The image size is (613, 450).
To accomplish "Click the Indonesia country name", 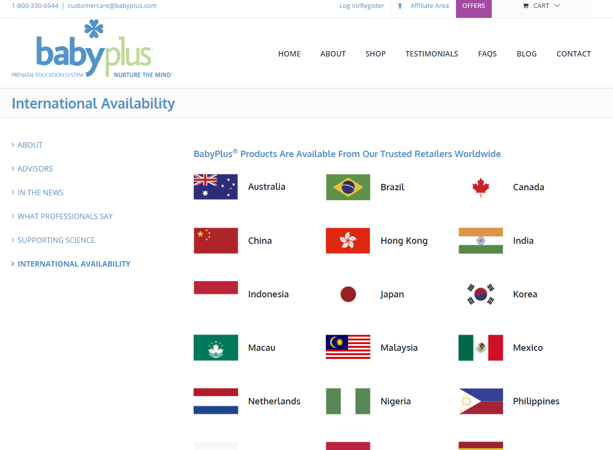I will point(268,294).
